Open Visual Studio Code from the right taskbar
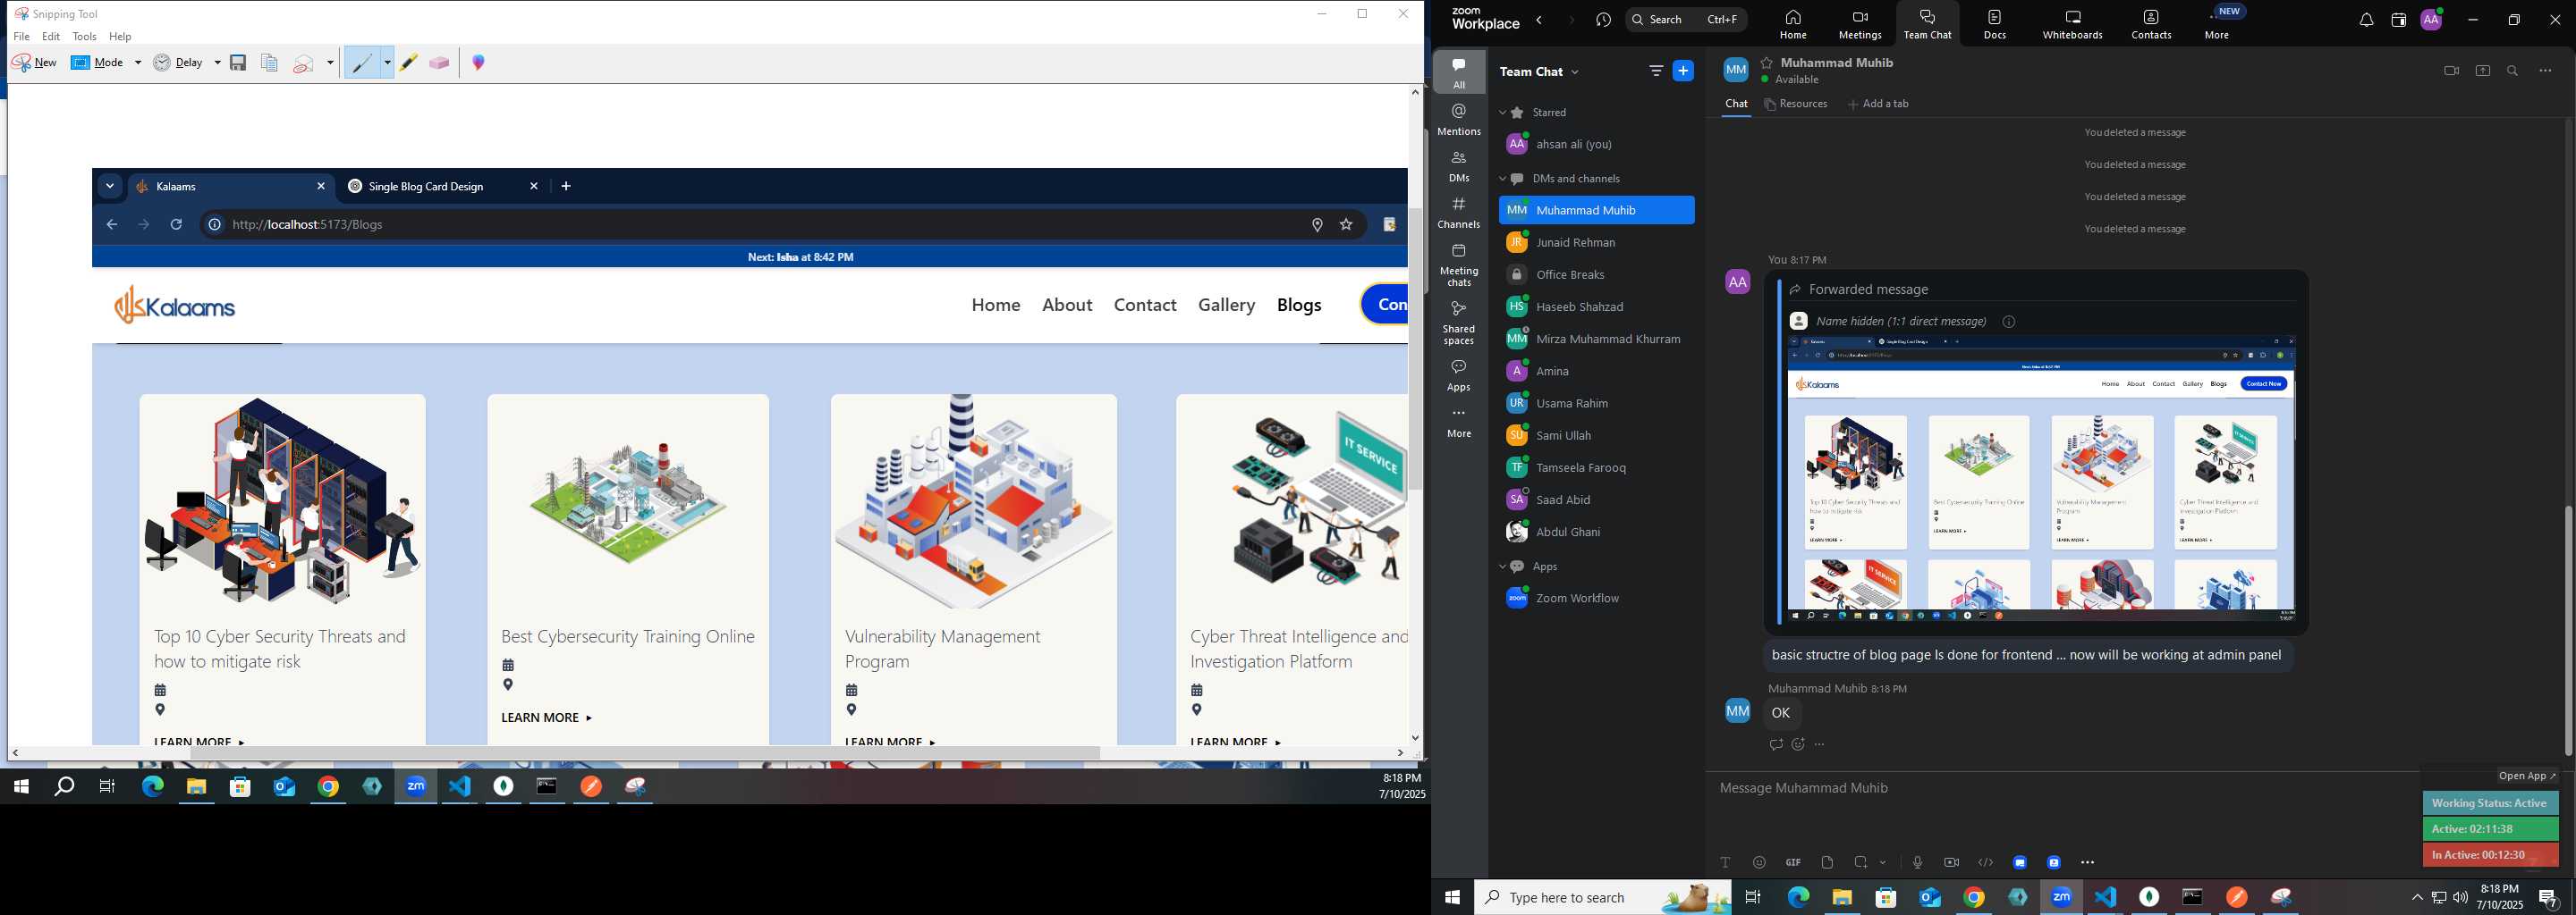The image size is (2576, 915). [2106, 897]
